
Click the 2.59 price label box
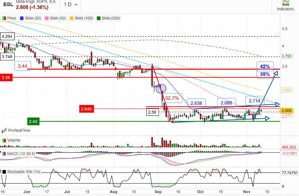pos(152,112)
